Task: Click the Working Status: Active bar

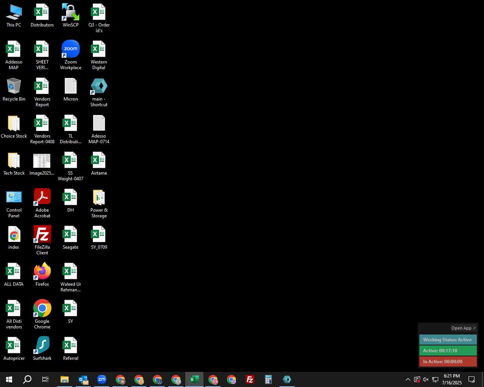Action: 448,340
